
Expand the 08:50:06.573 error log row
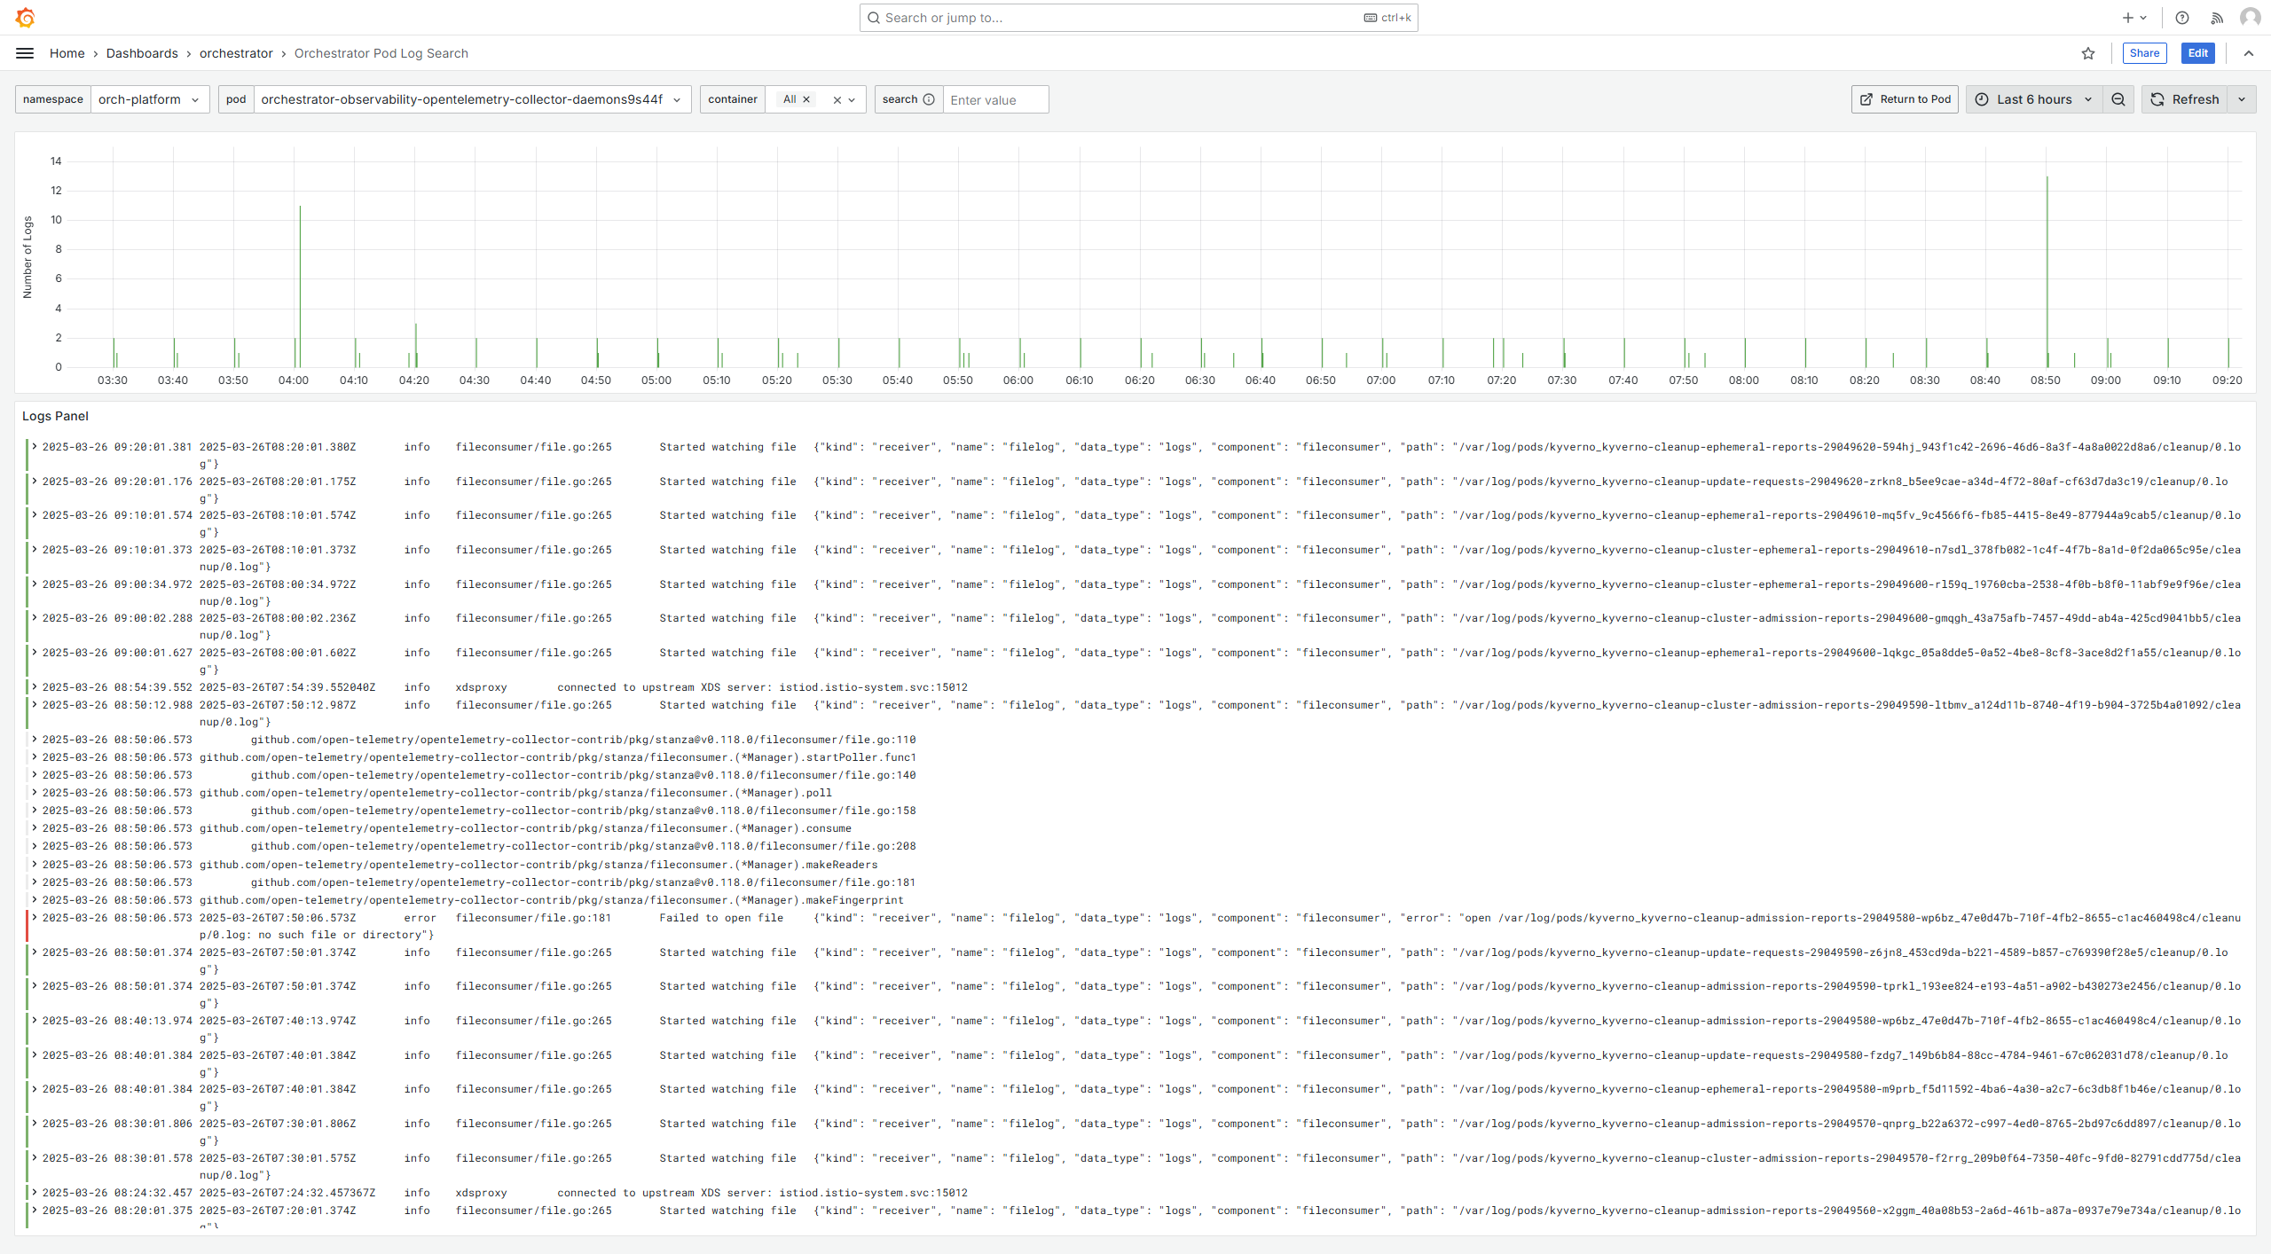point(35,918)
